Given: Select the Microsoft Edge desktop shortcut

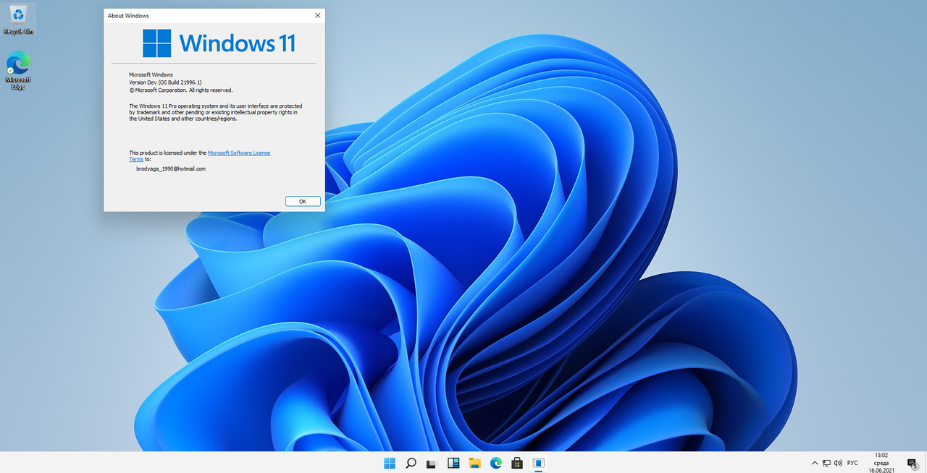Looking at the screenshot, I should [x=18, y=71].
